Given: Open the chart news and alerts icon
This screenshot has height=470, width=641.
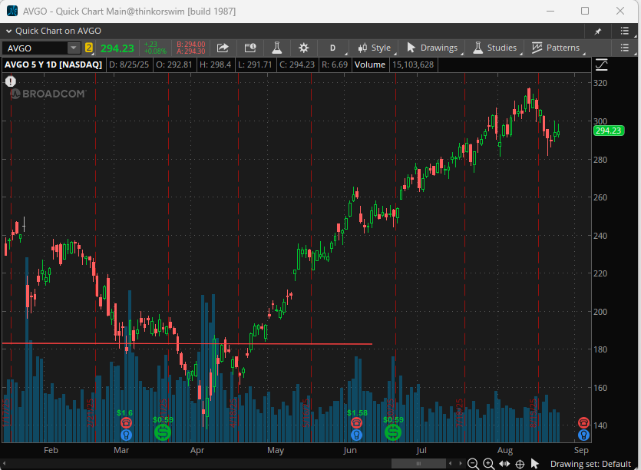Looking at the screenshot, I should pyautogui.click(x=249, y=48).
